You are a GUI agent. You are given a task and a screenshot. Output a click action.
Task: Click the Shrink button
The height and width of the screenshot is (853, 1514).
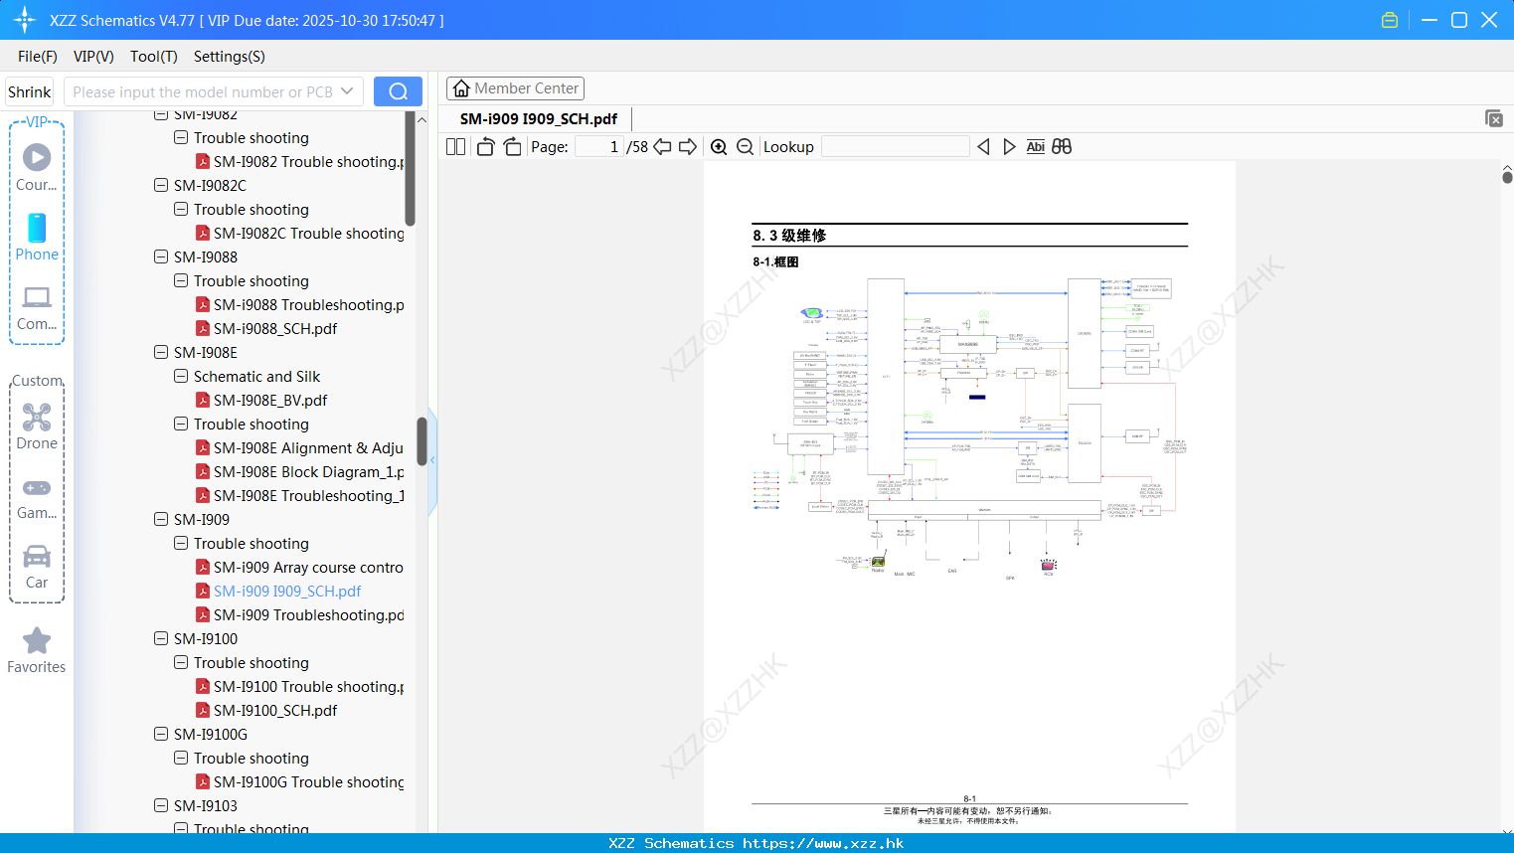[x=29, y=91]
